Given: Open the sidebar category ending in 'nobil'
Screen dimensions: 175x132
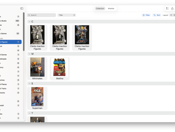Looking at the screenshot, I should (10, 106).
